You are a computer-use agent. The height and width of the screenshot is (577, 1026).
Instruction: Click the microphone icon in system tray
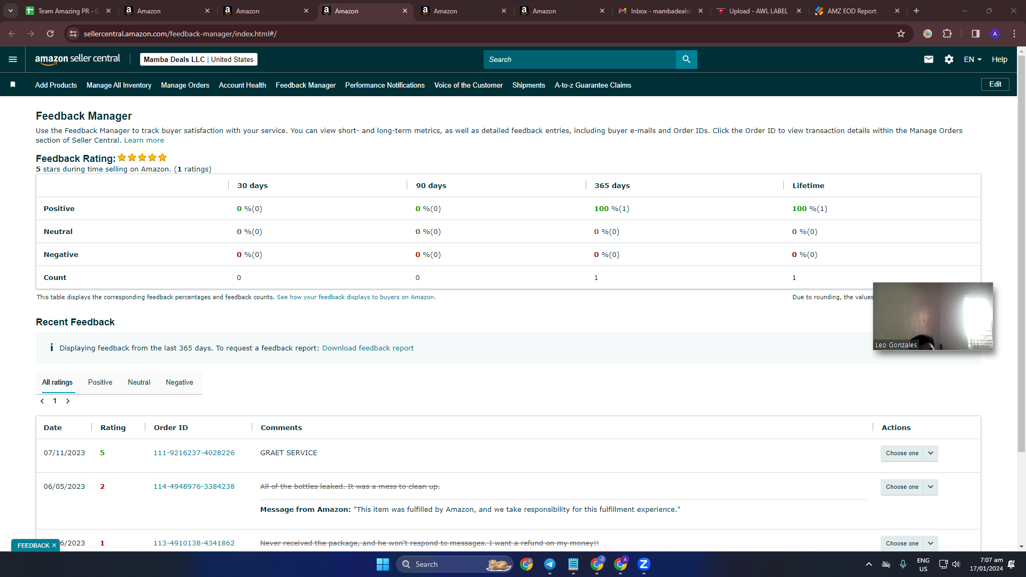903,564
